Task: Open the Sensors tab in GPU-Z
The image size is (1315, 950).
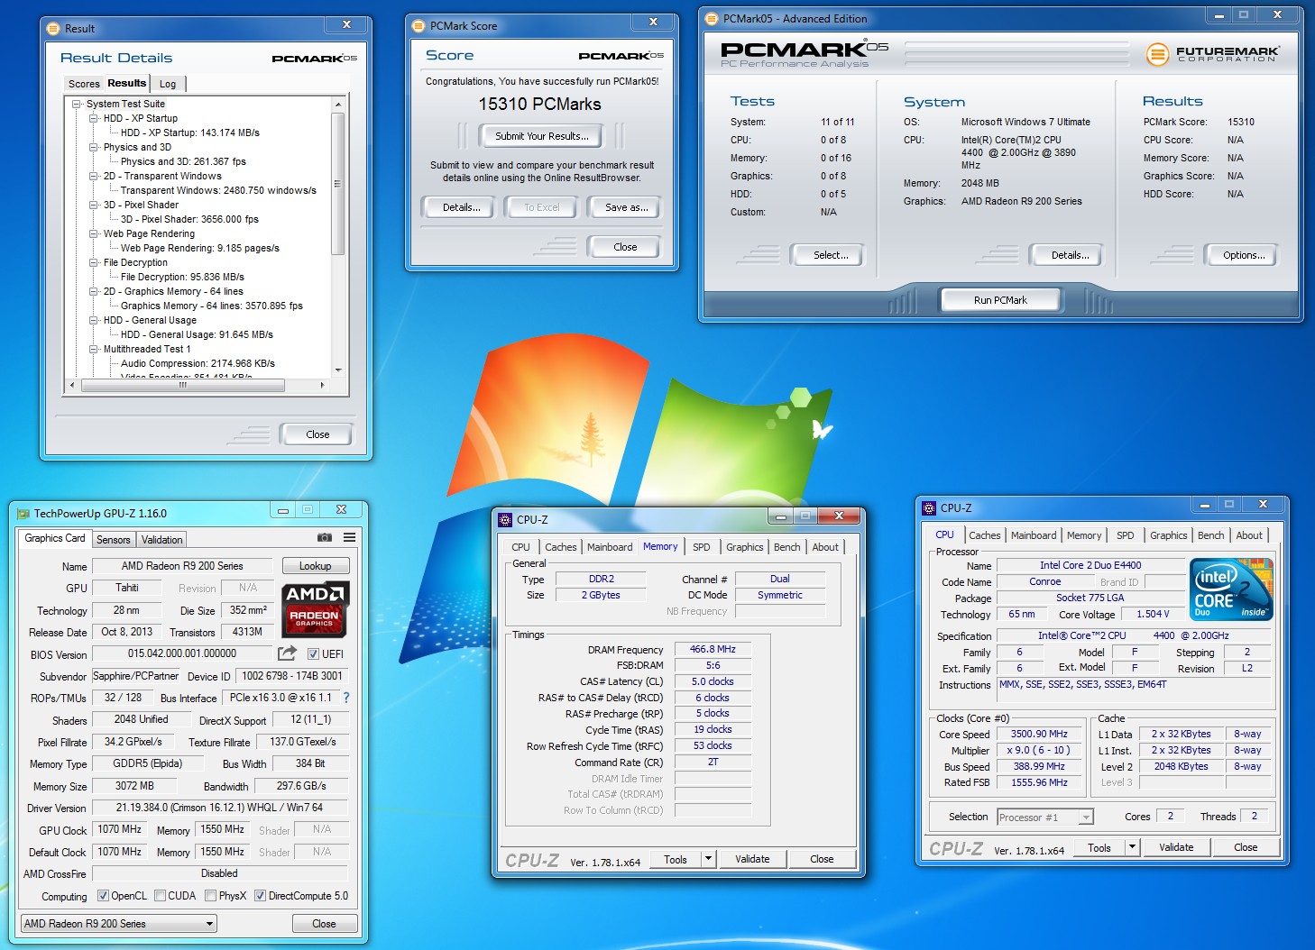Action: tap(114, 540)
